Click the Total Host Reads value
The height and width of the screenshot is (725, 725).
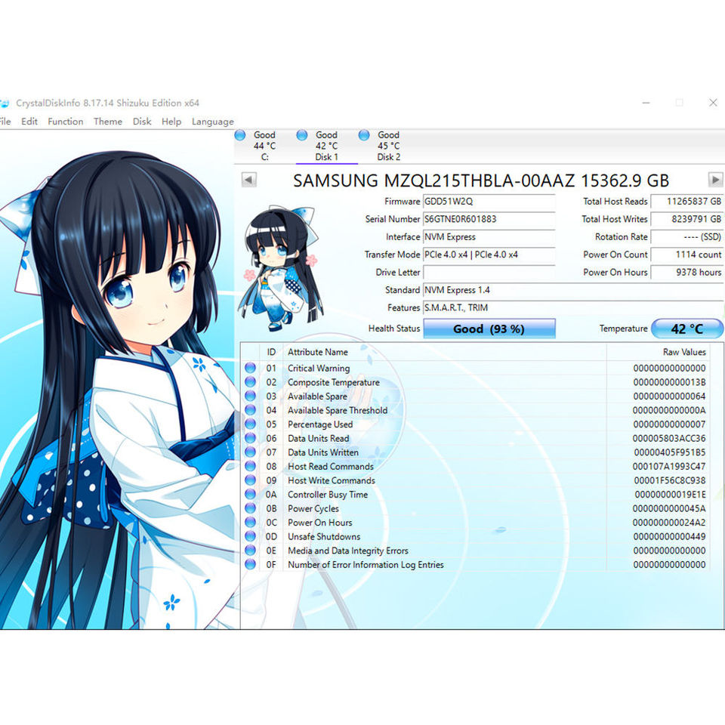pyautogui.click(x=687, y=202)
